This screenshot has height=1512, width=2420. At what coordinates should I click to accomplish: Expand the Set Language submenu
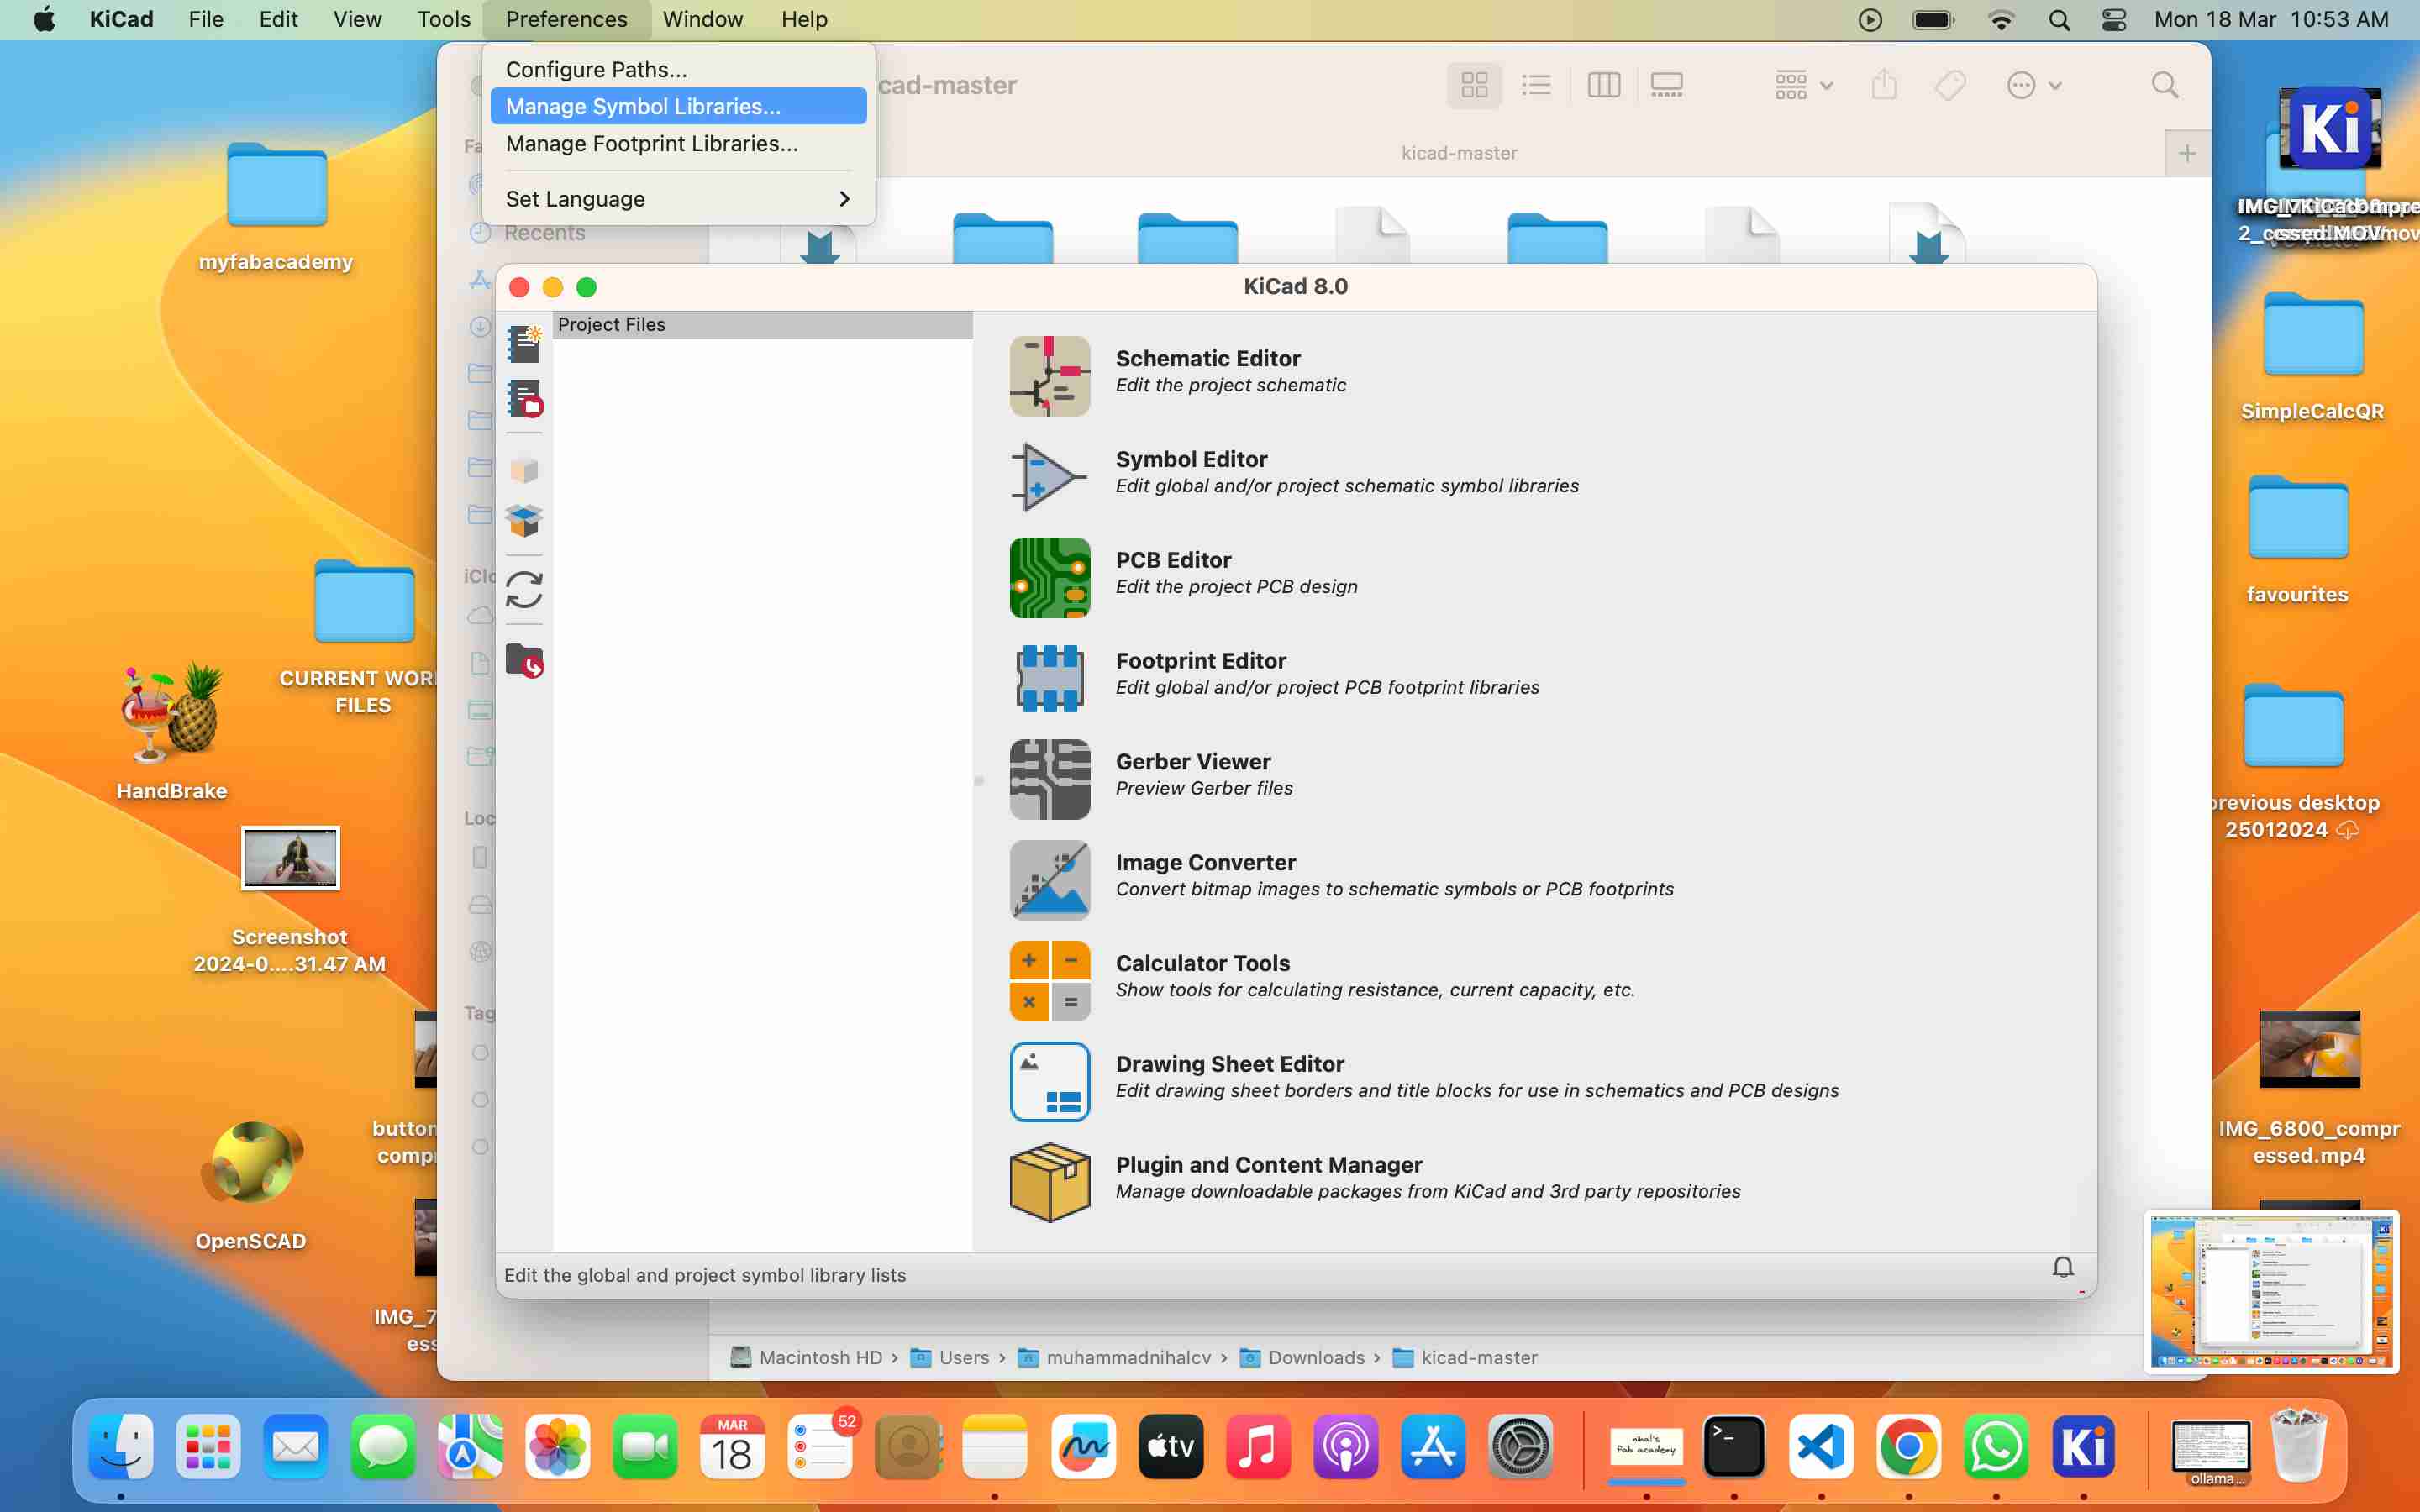(678, 198)
